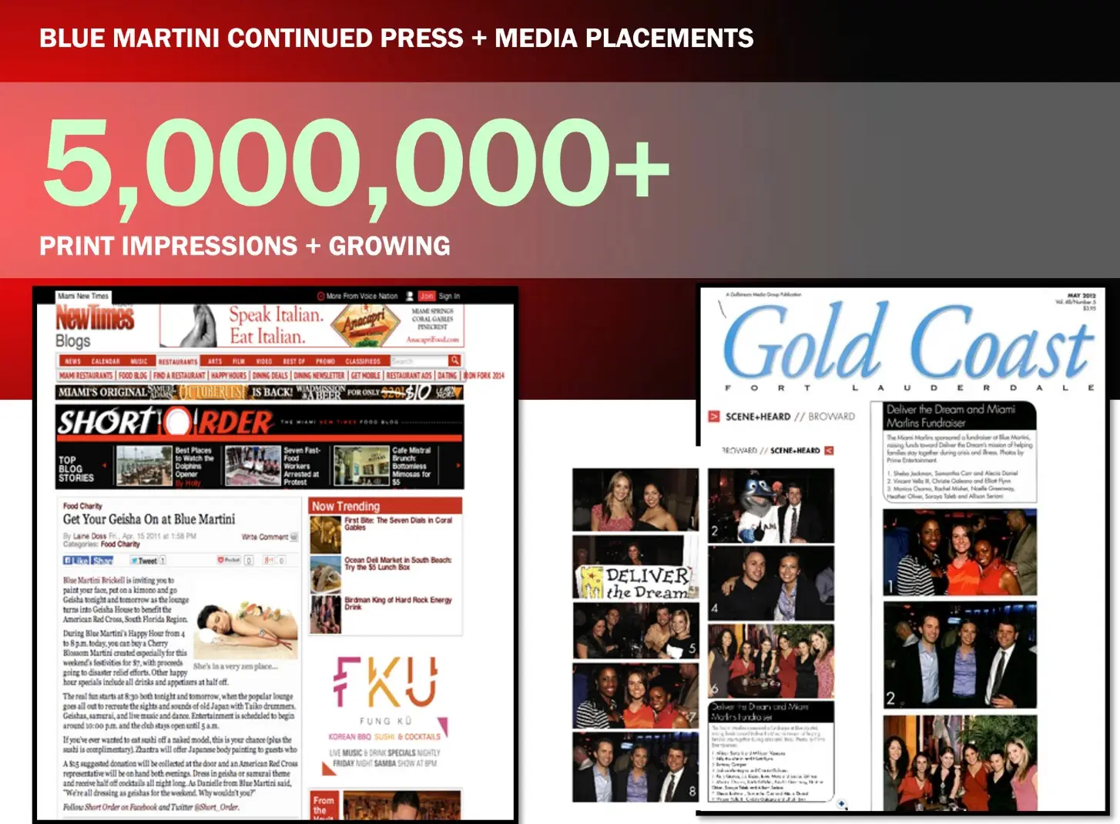Click the Pocket save button
The image size is (1120, 824).
230,561
